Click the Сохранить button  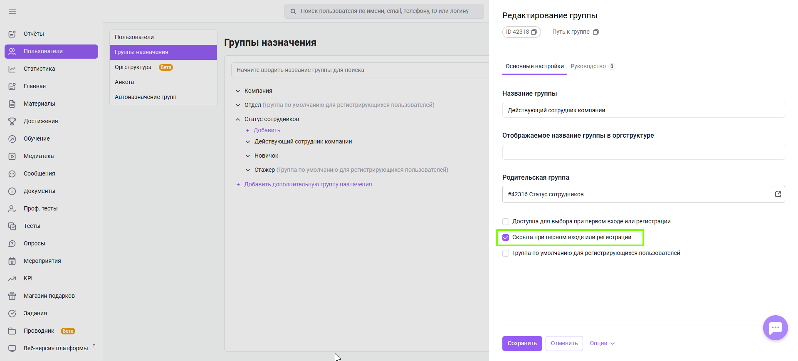point(522,344)
